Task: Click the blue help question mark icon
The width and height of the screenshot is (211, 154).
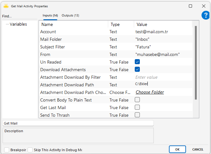Action: [205, 15]
